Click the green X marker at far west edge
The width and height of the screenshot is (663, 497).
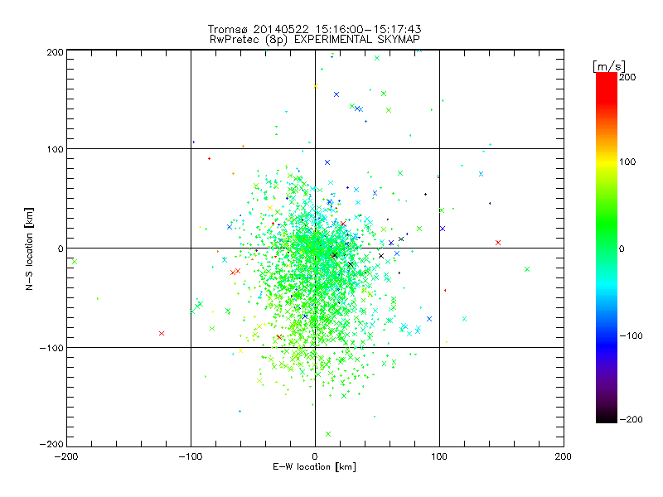click(x=75, y=262)
